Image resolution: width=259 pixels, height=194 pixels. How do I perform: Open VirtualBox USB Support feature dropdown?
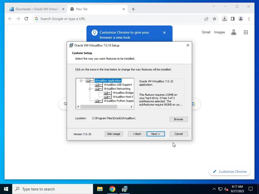[x=99, y=85]
